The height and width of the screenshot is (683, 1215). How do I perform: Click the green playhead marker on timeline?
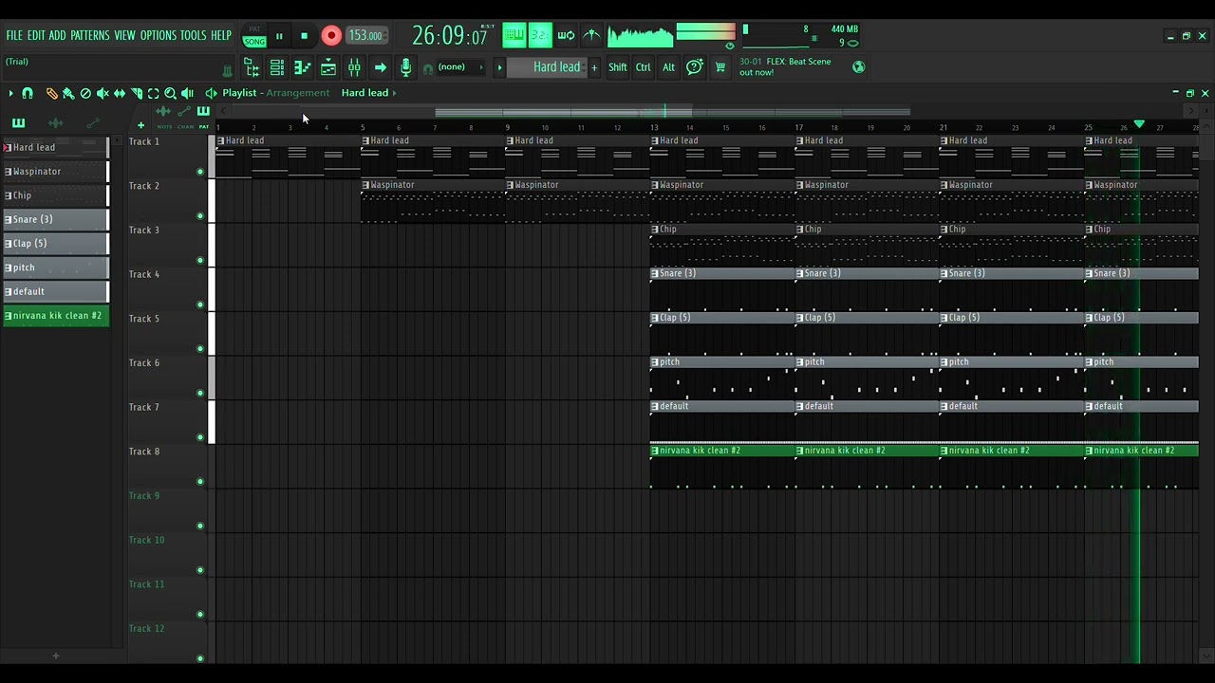point(1139,124)
